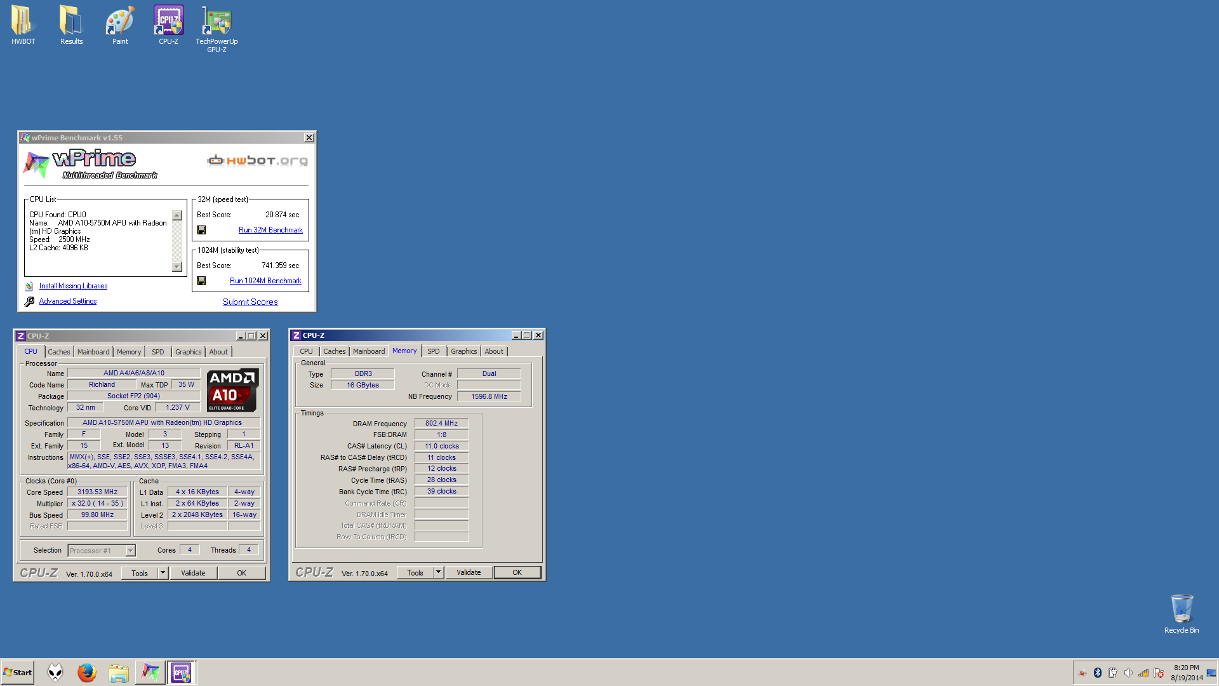Click the hwbot.org logo in wPrime

click(x=257, y=160)
